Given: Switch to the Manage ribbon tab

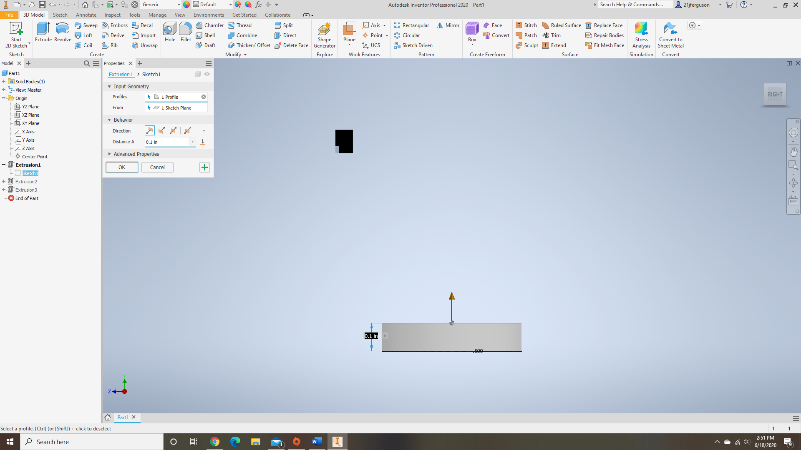Looking at the screenshot, I should coord(157,15).
